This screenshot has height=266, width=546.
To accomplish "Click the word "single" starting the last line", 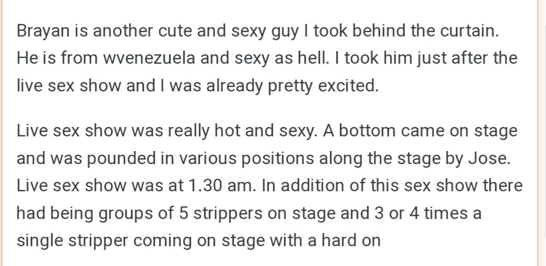I will click(40, 241).
